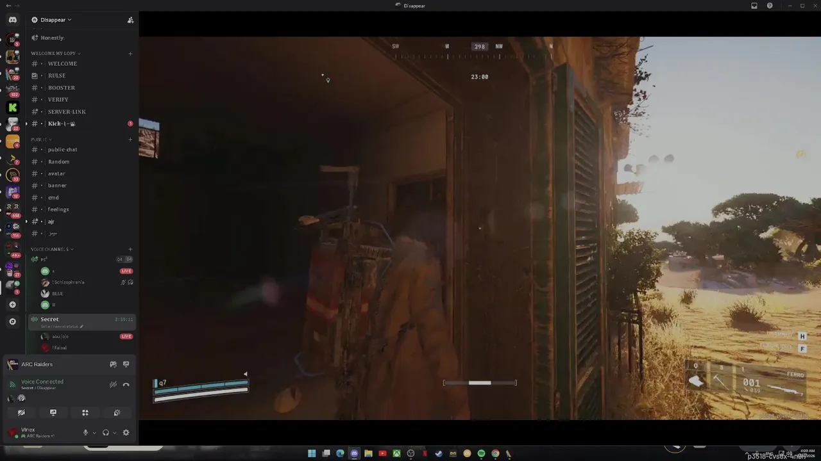Open Discord direct messages home icon
The width and height of the screenshot is (821, 461).
pyautogui.click(x=12, y=20)
